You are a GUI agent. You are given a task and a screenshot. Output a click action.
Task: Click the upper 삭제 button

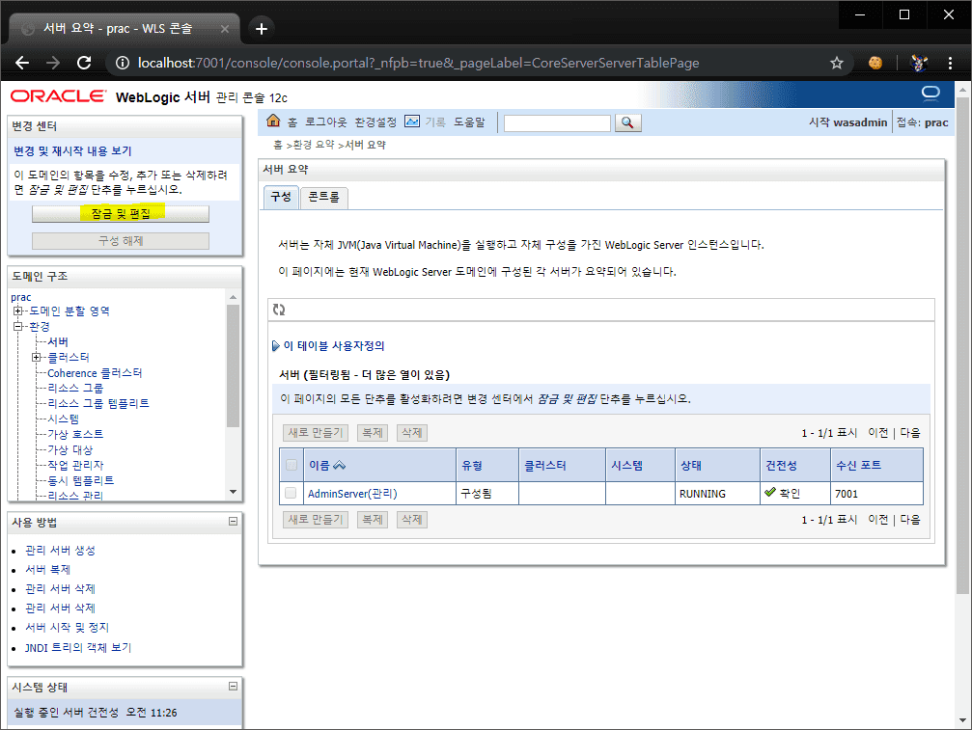coord(412,433)
